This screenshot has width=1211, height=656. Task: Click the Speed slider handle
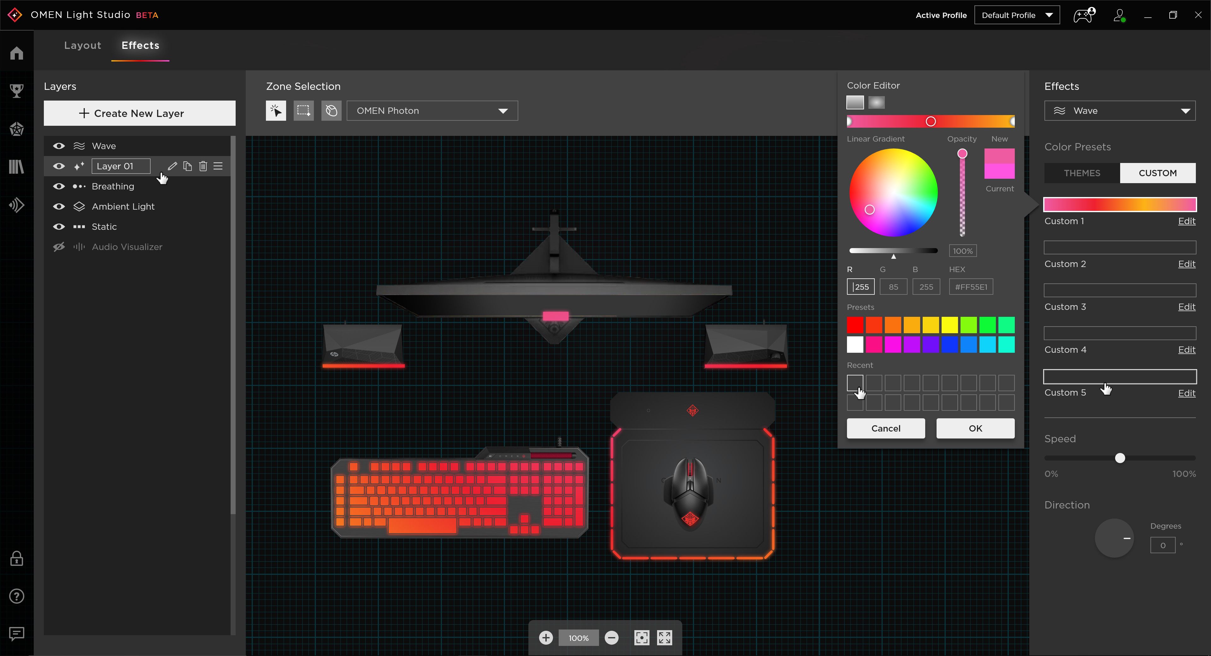[1120, 458]
